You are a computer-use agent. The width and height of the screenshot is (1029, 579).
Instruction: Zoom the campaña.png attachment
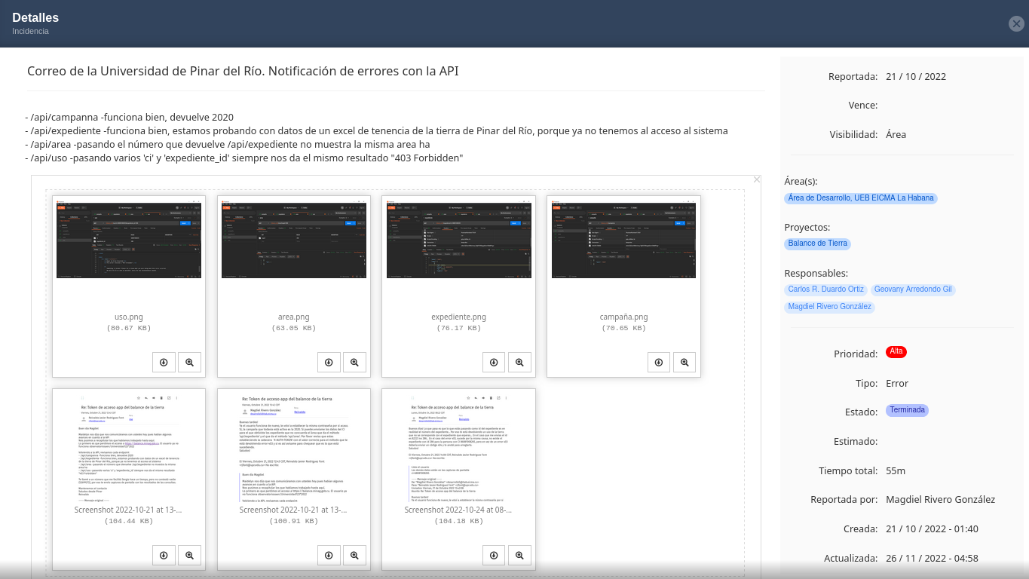pos(684,363)
